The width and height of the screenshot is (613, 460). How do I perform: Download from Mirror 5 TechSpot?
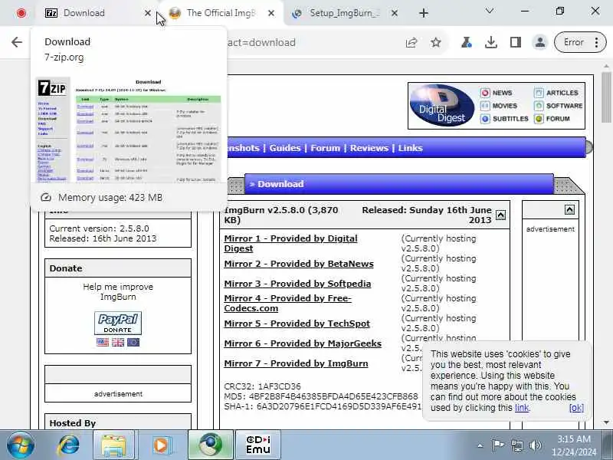point(297,324)
